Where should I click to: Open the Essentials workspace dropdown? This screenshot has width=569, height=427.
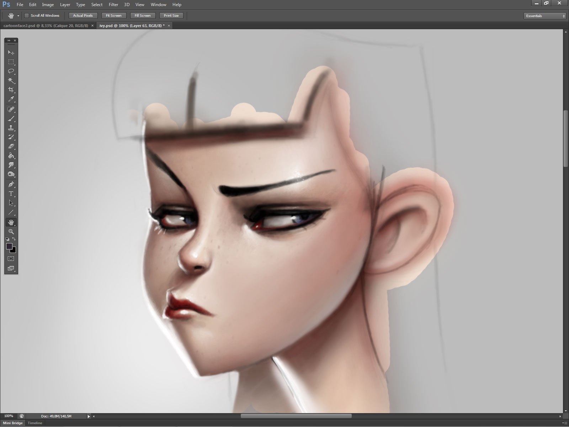pyautogui.click(x=544, y=16)
